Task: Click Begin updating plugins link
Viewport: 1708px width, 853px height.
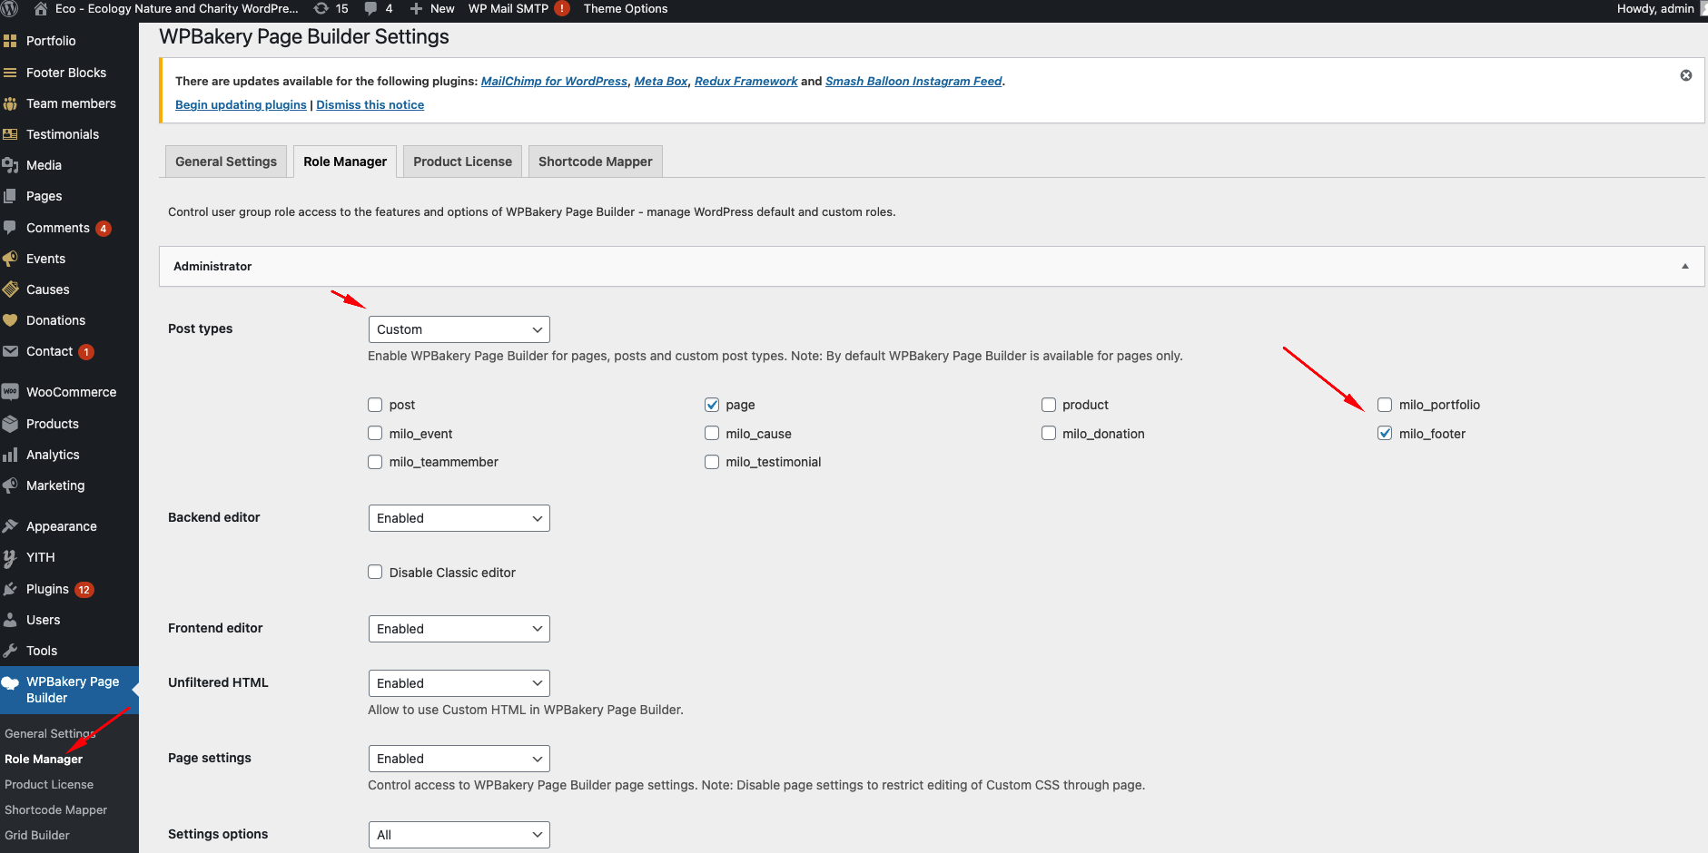Action: pos(241,104)
